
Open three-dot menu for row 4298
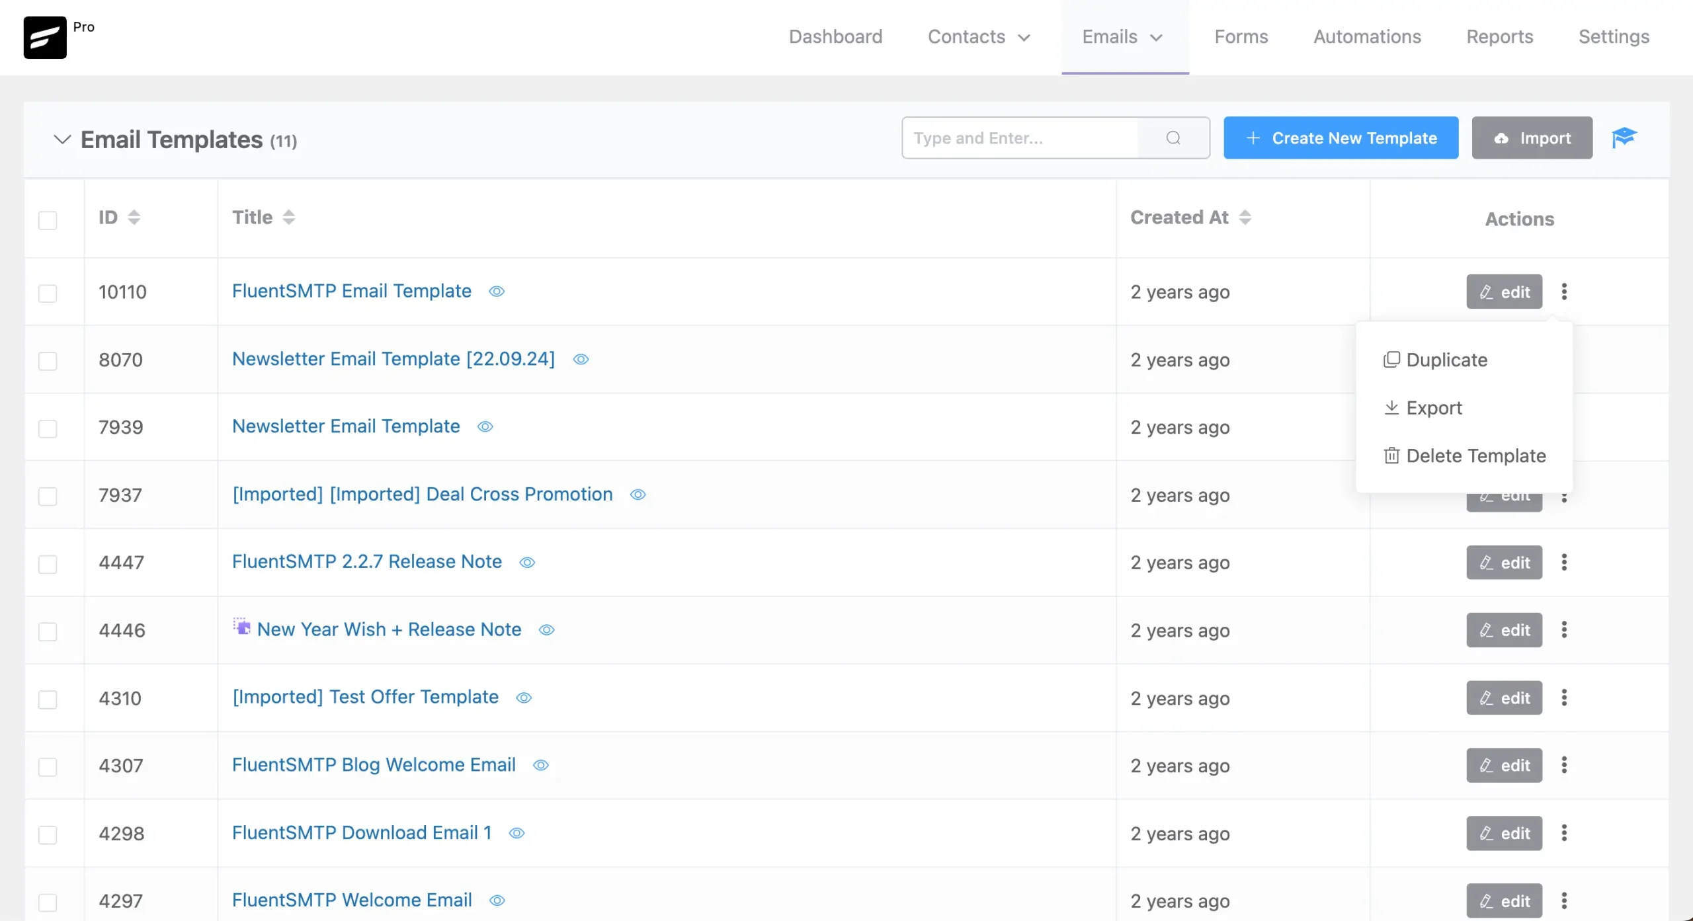pos(1564,833)
